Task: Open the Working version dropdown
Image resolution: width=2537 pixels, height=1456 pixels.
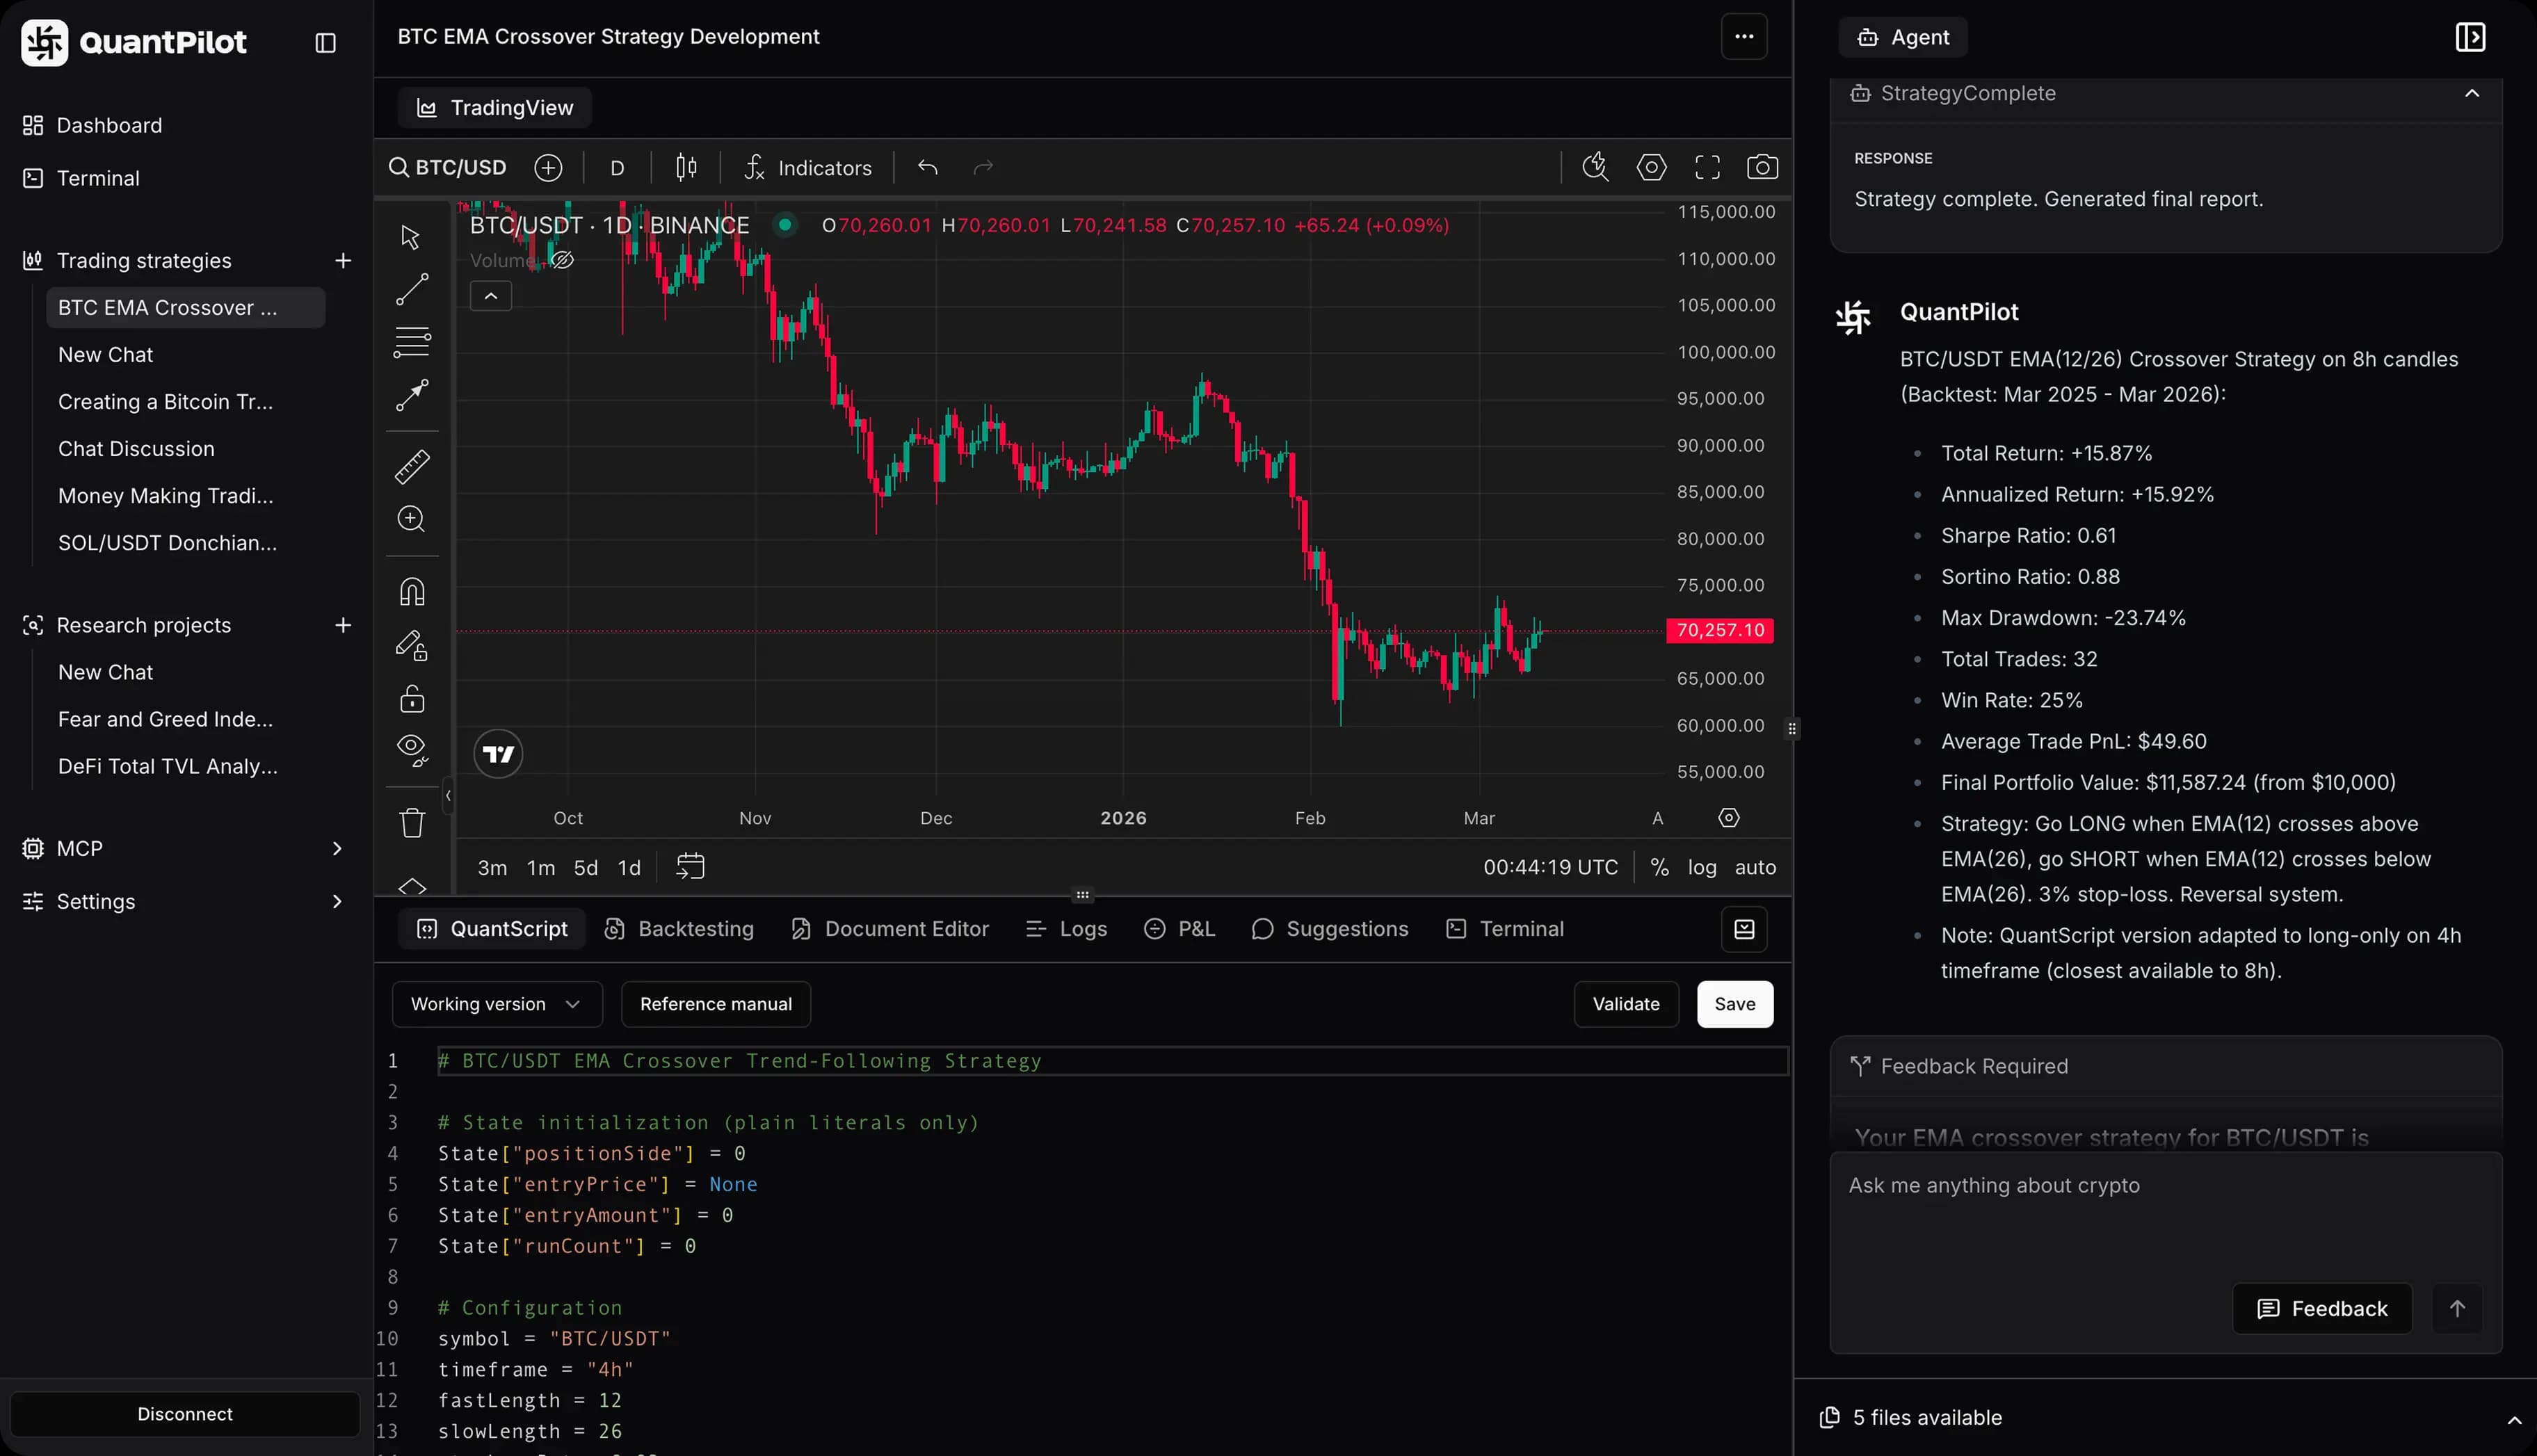Action: coord(496,1004)
